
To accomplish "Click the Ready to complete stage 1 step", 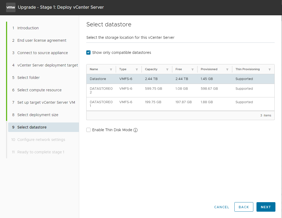I will [38, 152].
